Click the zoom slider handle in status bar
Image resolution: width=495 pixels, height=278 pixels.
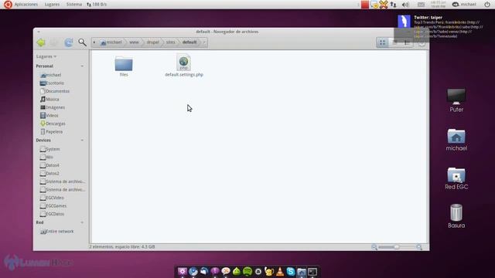click(397, 247)
